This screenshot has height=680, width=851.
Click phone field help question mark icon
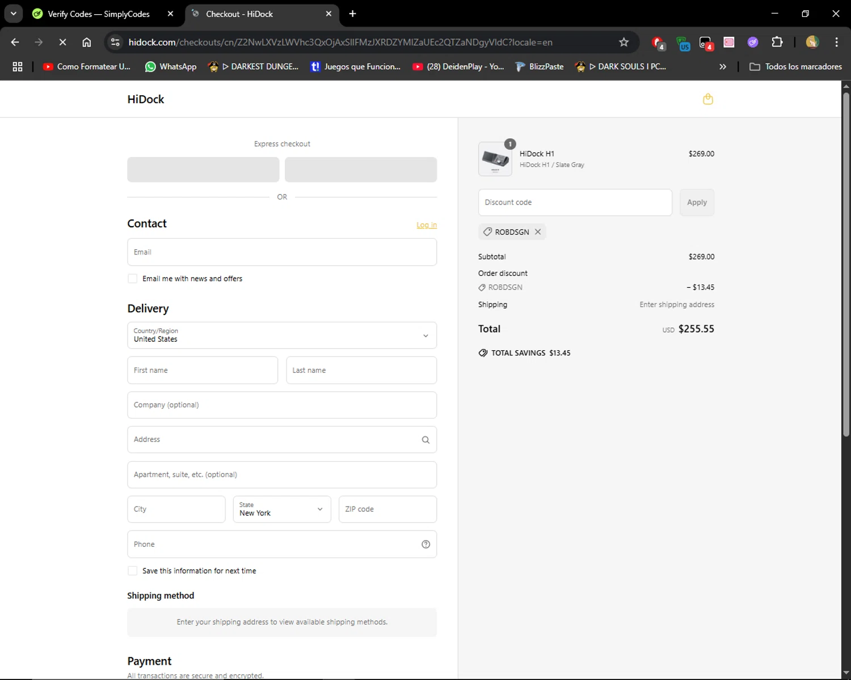tap(425, 544)
